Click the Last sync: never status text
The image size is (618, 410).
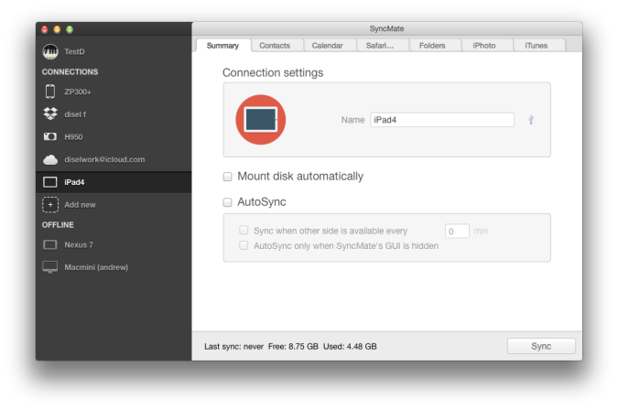click(x=233, y=347)
